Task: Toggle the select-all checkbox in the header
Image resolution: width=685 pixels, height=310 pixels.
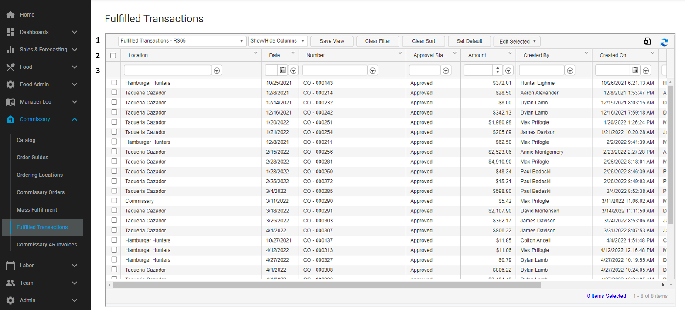Action: (113, 55)
